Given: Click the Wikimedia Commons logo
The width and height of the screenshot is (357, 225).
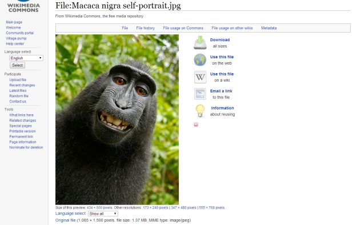Looking at the screenshot, I should click(x=23, y=6).
